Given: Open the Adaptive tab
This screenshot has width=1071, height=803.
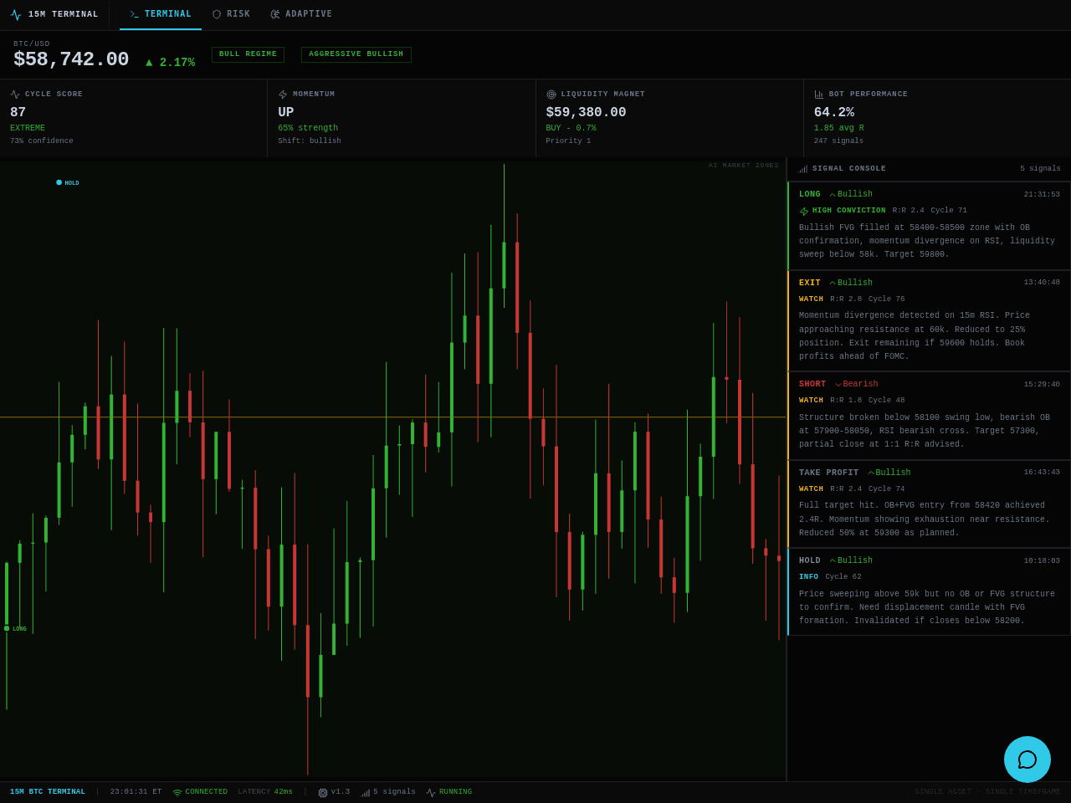Looking at the screenshot, I should (301, 14).
